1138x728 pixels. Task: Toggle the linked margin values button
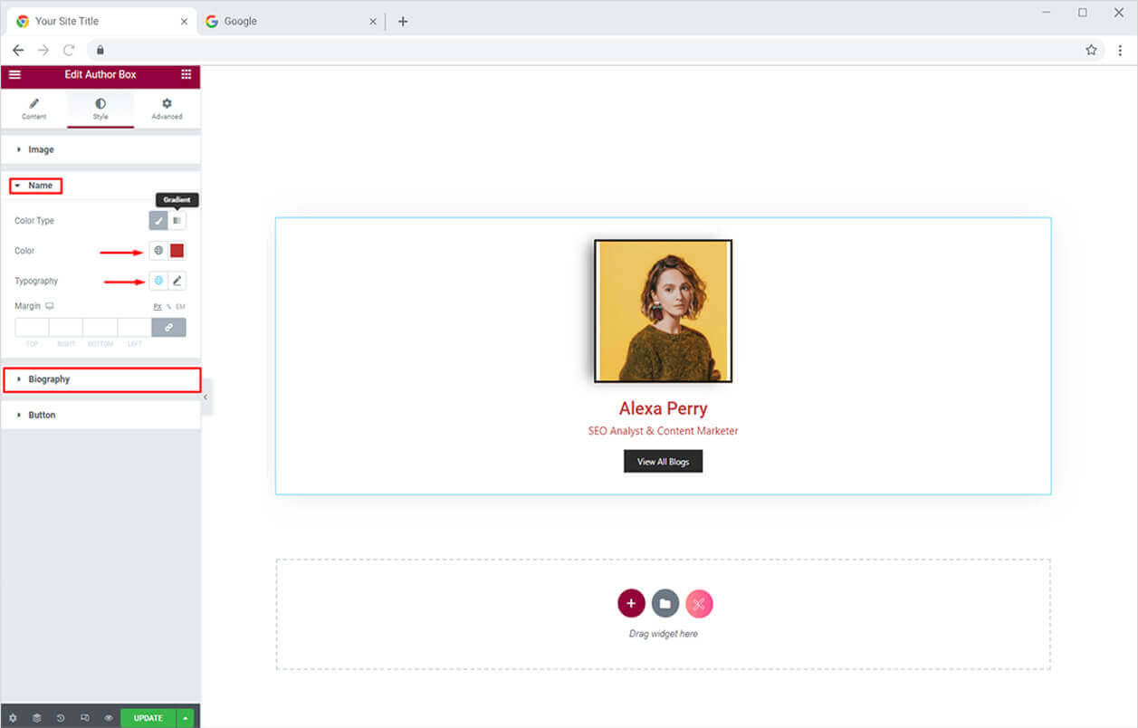[x=168, y=327]
